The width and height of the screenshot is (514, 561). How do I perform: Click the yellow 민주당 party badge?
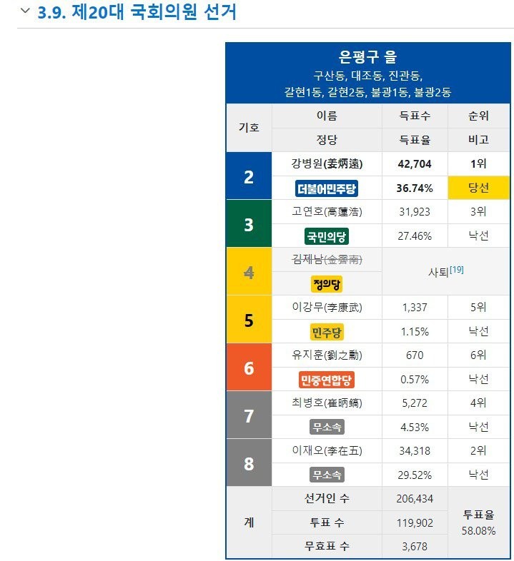point(327,333)
